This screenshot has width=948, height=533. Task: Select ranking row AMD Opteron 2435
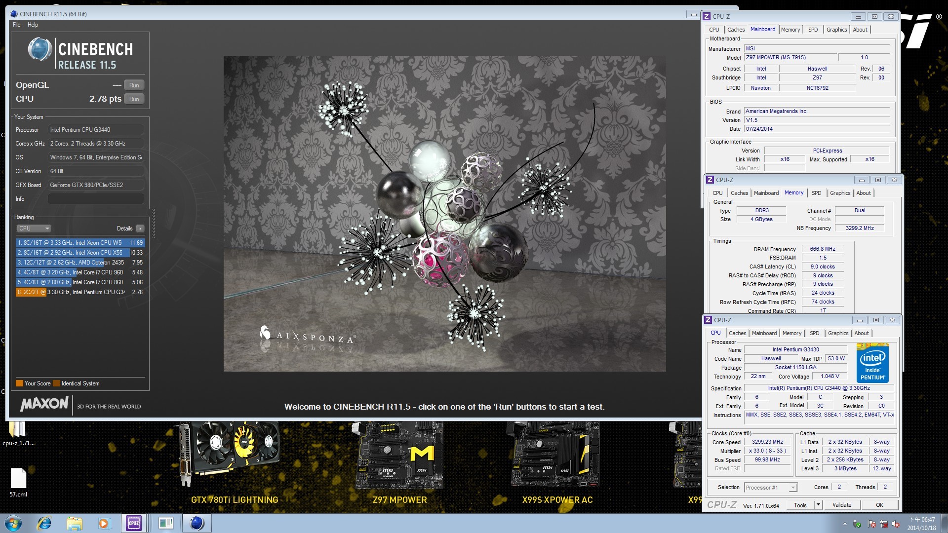(80, 263)
